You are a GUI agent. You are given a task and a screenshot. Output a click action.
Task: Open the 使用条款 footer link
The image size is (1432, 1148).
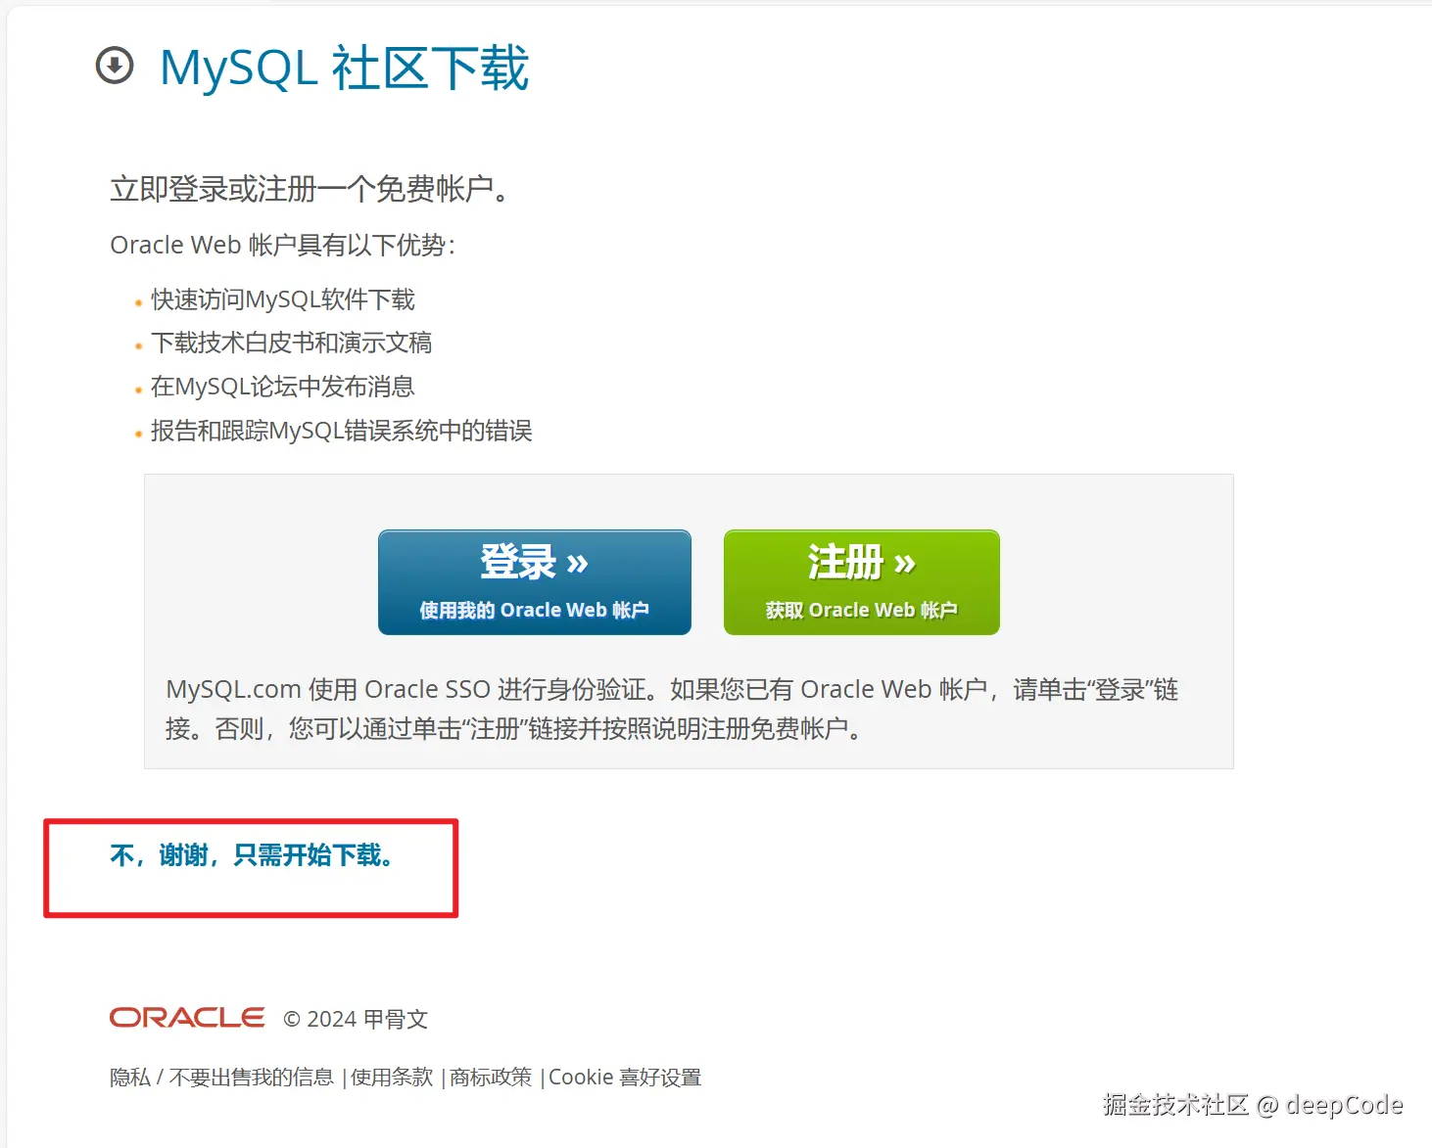[392, 1078]
